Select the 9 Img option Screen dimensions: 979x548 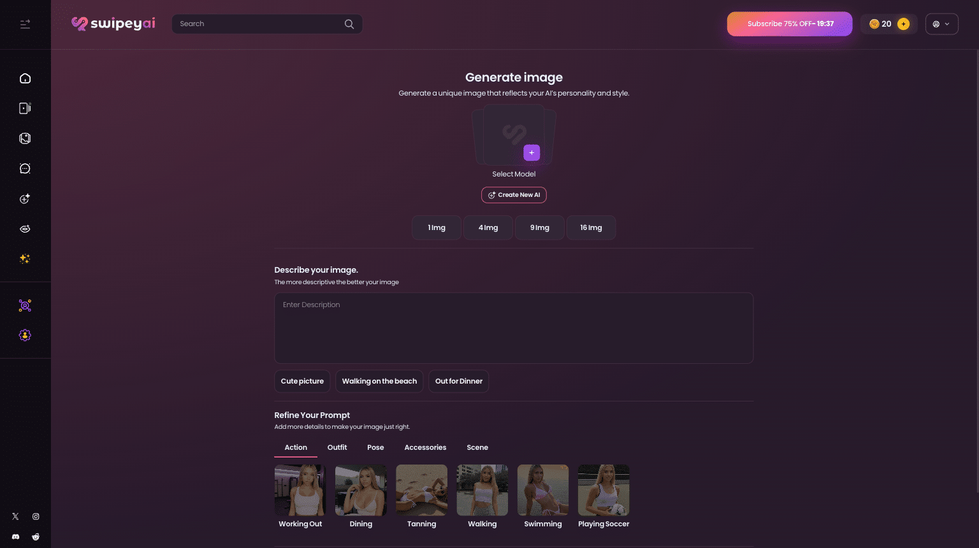pyautogui.click(x=540, y=227)
